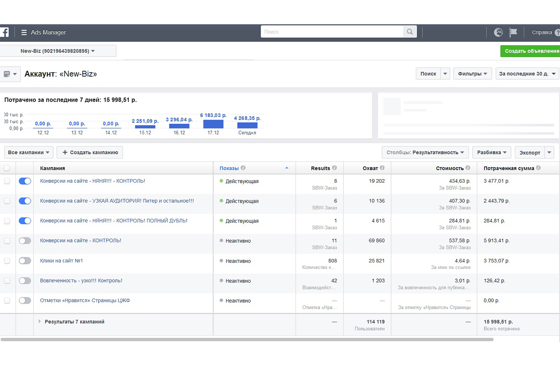Click the top search input field
This screenshot has width=560, height=373.
coord(332,32)
